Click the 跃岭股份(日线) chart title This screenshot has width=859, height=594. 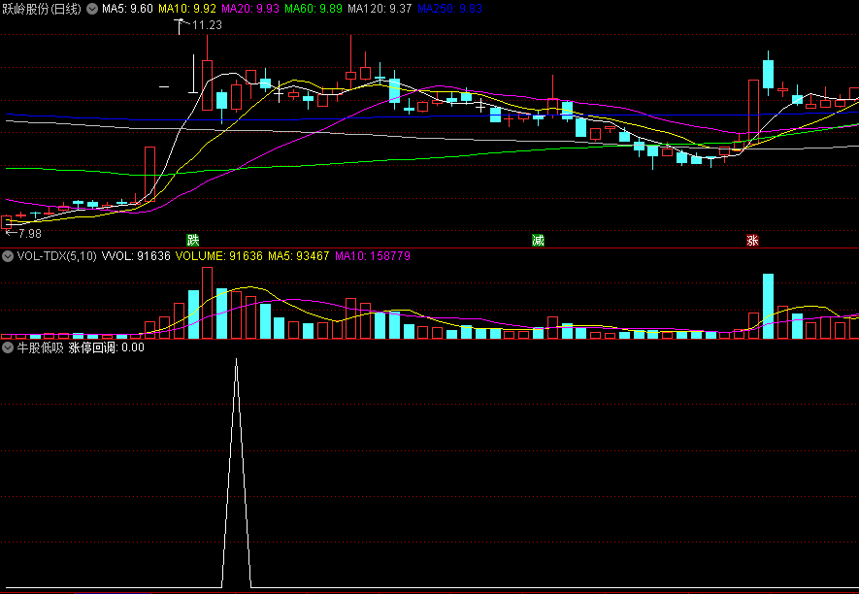click(42, 9)
